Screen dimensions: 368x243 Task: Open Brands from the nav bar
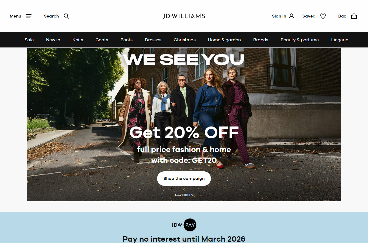[x=261, y=40]
